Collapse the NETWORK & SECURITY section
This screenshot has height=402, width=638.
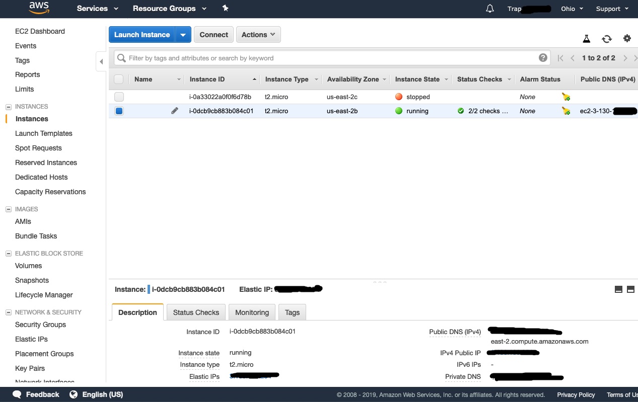(x=8, y=312)
